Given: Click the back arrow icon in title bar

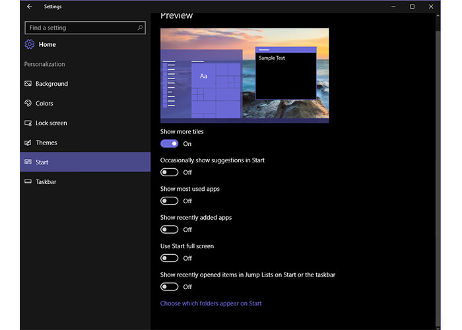Looking at the screenshot, I should (29, 7).
